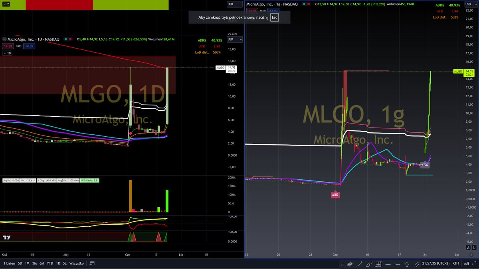Click the Esc key hint button
This screenshot has width=479, height=269.
click(x=274, y=18)
